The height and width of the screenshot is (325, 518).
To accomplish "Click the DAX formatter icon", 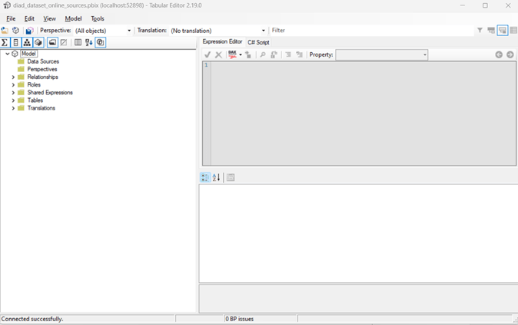I will [232, 55].
